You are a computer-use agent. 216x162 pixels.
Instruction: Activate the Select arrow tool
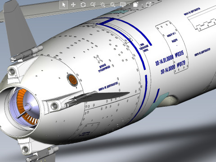pos(63,5)
